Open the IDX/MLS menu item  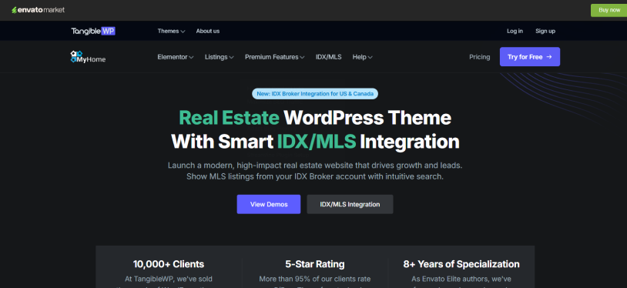coord(328,57)
